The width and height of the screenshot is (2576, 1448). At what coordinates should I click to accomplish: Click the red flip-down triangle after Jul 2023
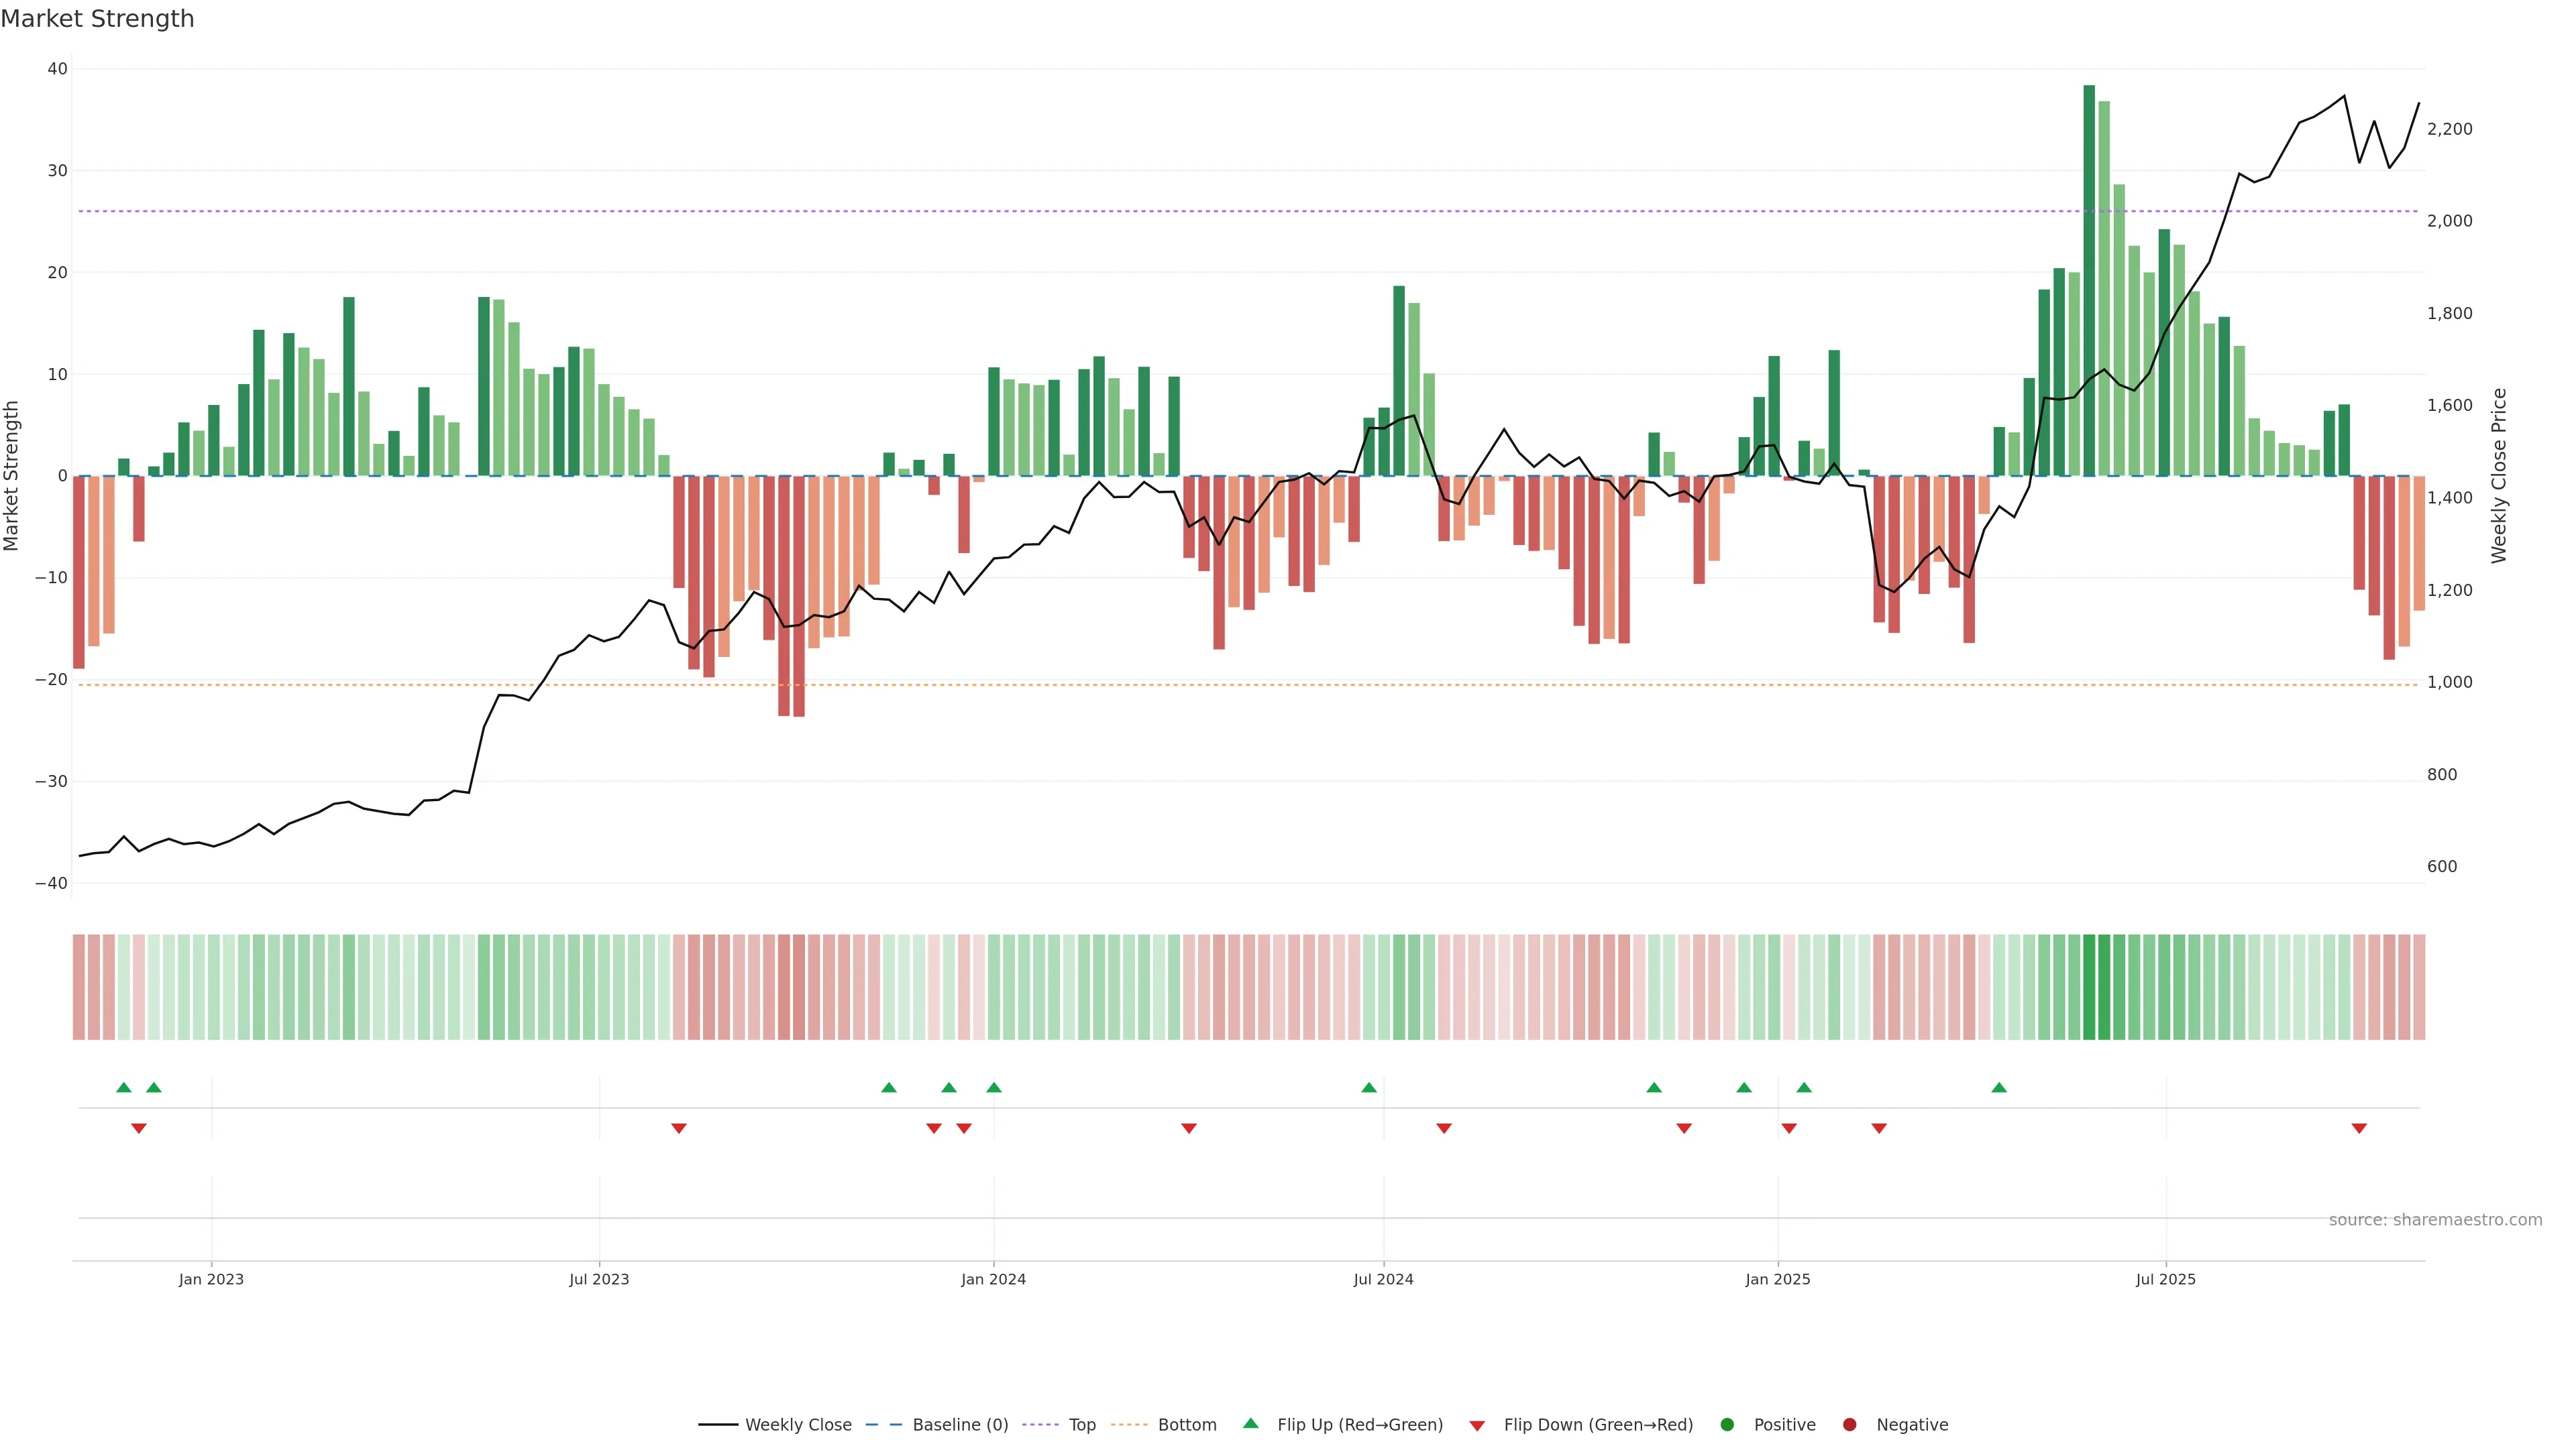679,1128
